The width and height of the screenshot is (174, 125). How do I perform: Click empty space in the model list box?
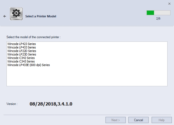click(x=87, y=77)
